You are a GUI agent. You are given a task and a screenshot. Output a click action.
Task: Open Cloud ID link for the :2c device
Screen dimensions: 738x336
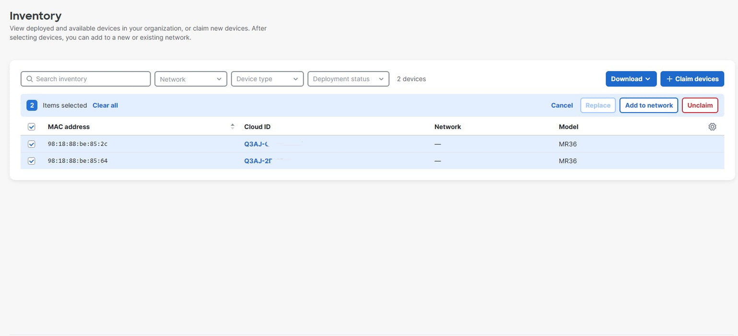pos(257,144)
